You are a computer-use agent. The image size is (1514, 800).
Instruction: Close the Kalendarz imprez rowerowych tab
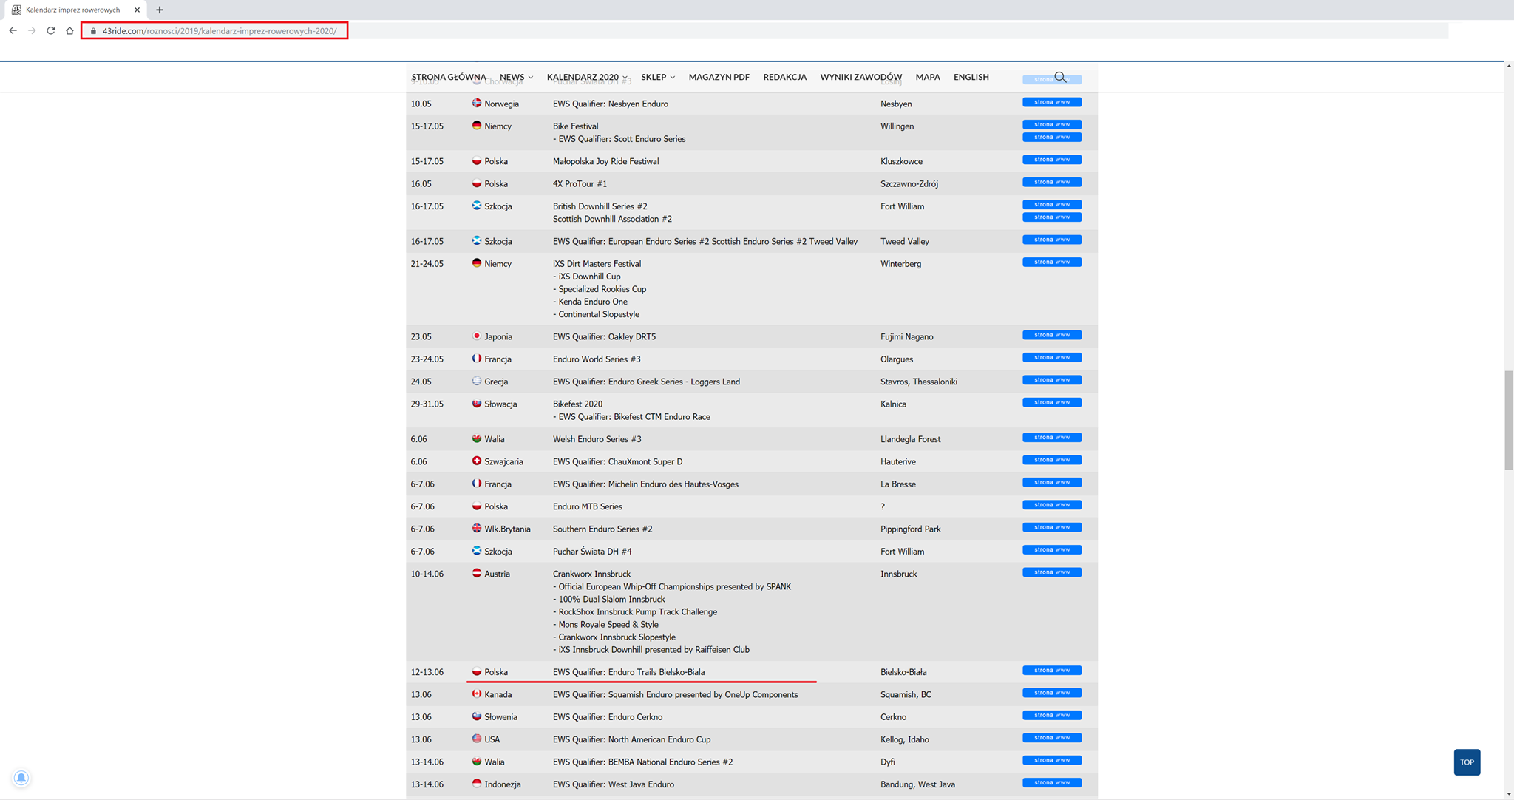click(x=137, y=10)
